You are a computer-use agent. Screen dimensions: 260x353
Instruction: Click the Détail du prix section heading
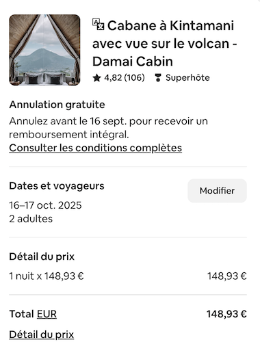(x=42, y=257)
